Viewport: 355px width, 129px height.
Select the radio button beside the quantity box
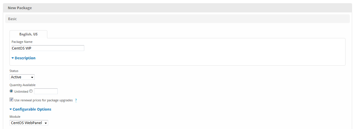click(x=31, y=91)
